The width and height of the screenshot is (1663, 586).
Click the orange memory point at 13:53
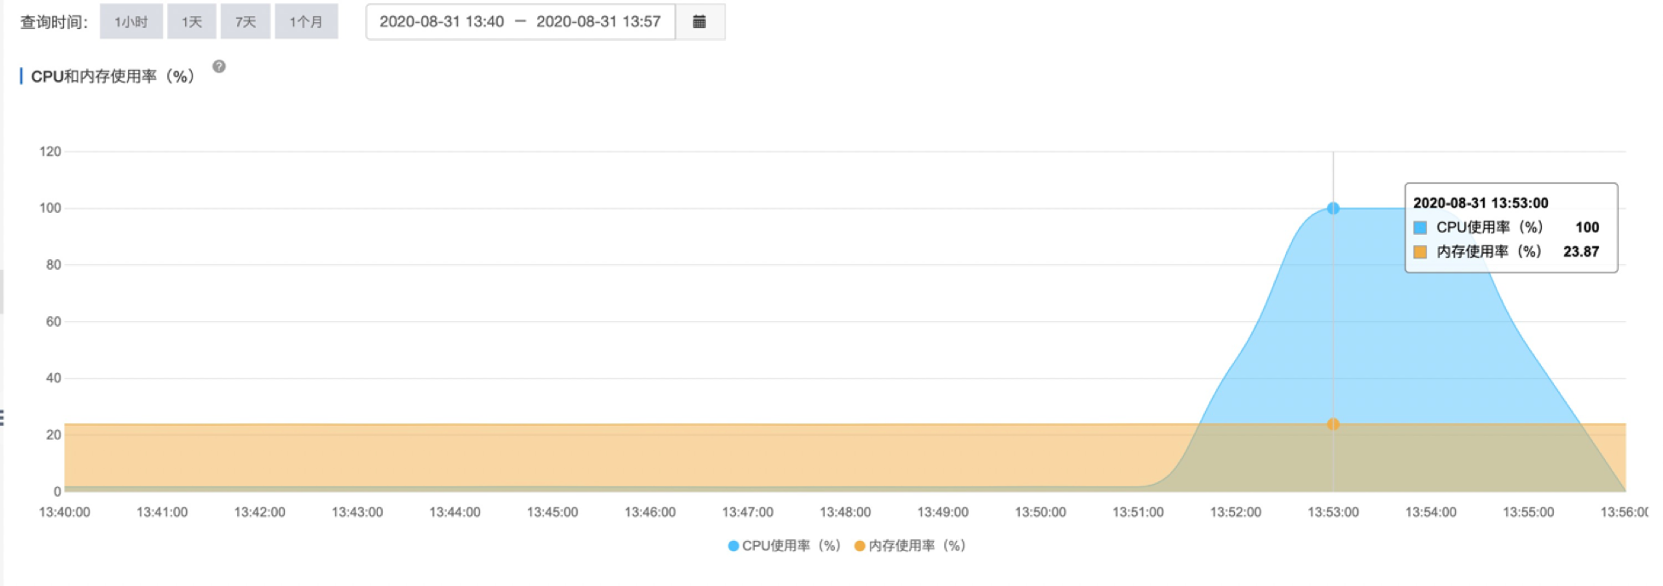pyautogui.click(x=1333, y=424)
